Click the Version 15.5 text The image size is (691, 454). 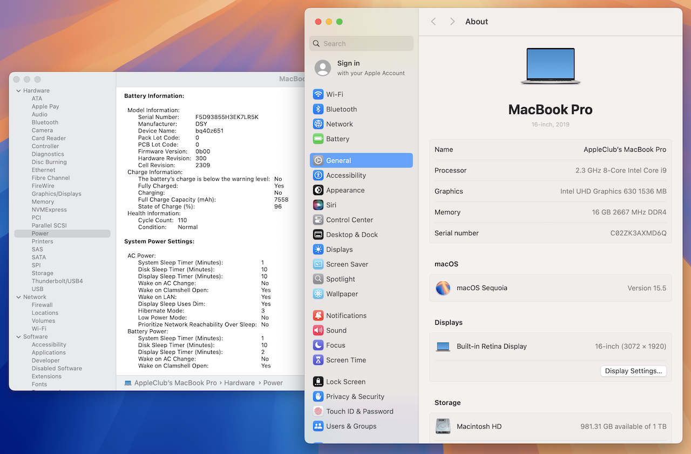[647, 288]
